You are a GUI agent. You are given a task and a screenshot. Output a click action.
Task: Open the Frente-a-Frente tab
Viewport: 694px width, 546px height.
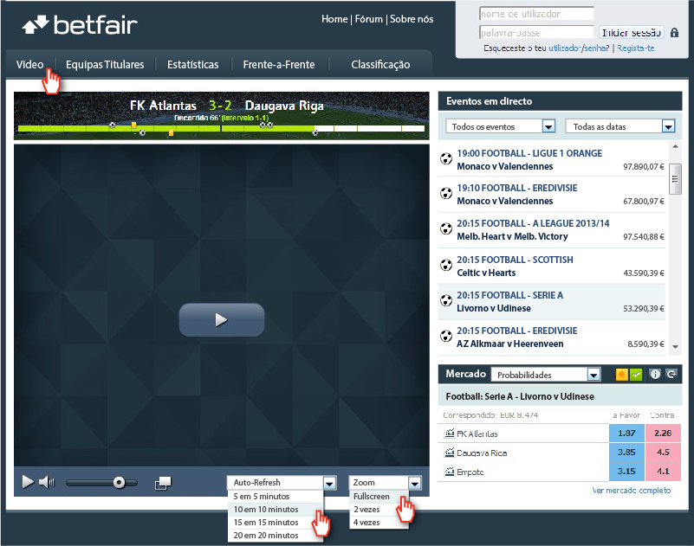279,65
